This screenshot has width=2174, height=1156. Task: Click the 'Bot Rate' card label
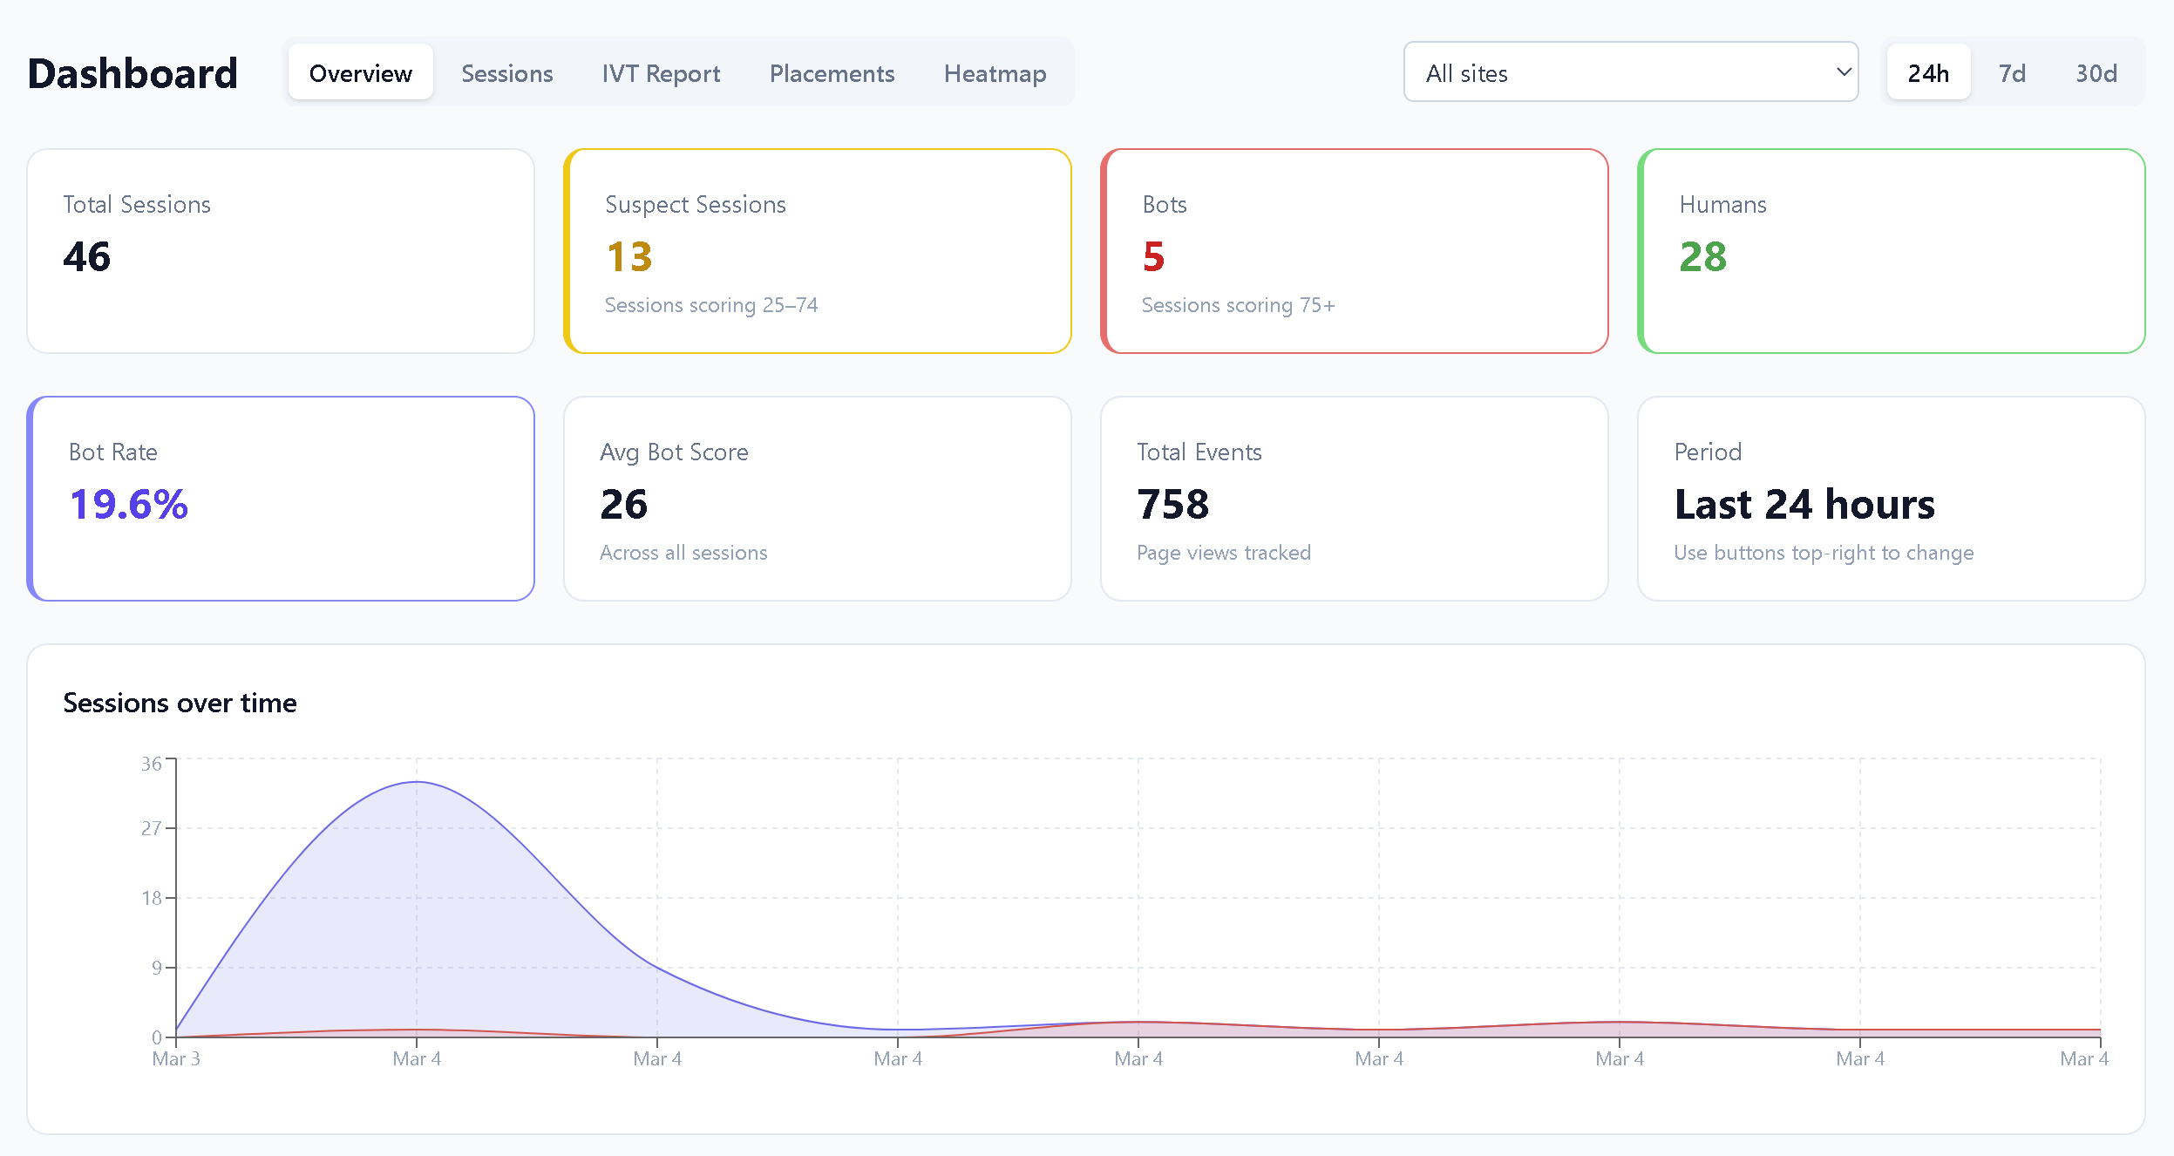(x=113, y=452)
